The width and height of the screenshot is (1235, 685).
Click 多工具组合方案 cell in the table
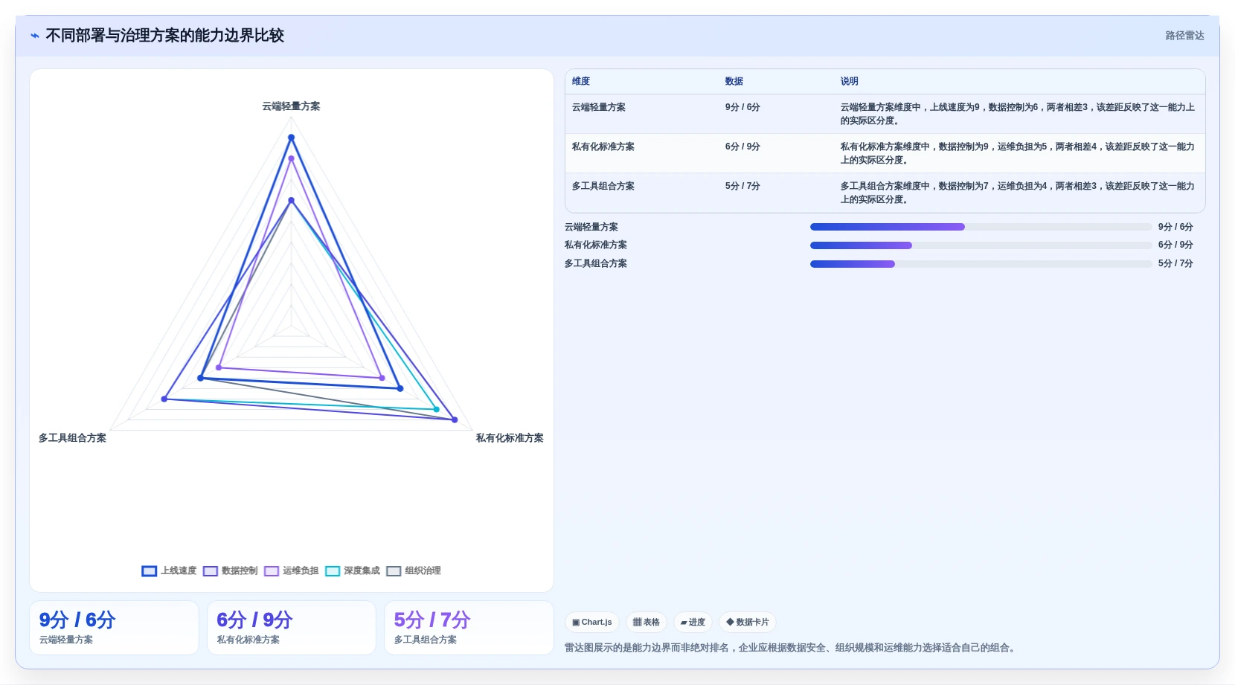pos(603,186)
